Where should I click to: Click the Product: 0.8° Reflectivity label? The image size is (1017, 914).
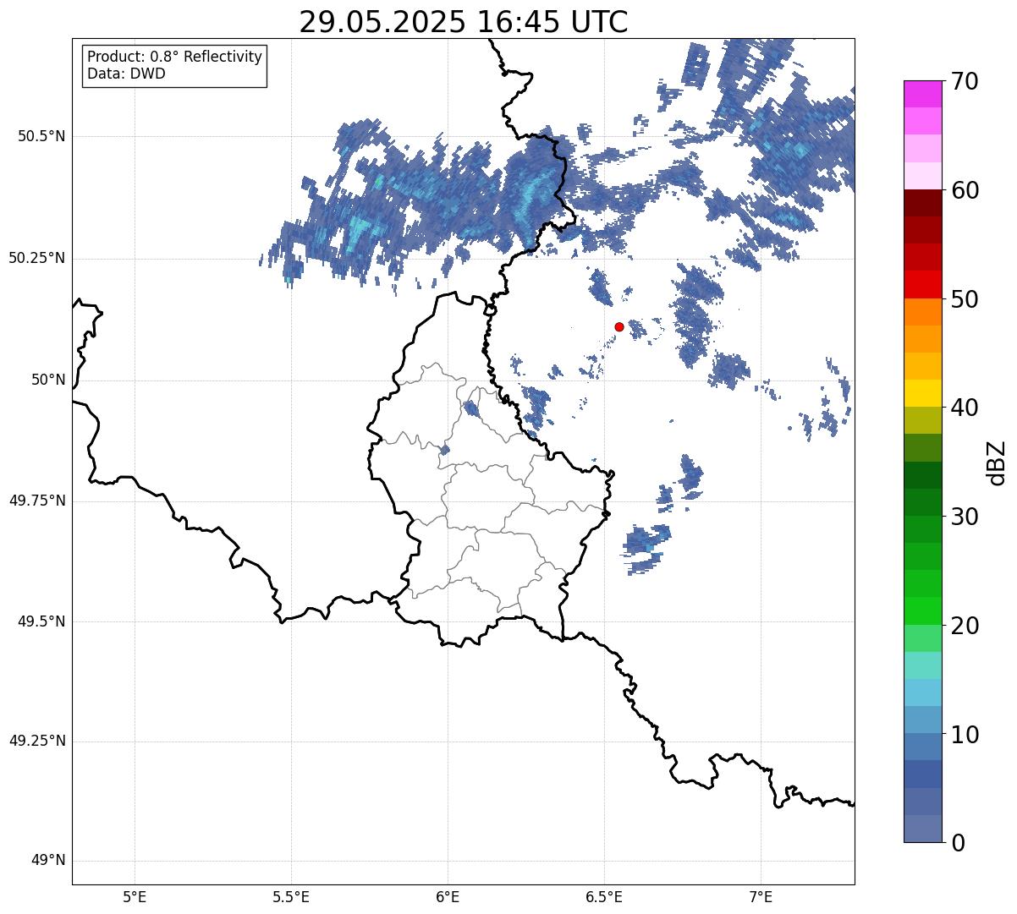coord(175,57)
